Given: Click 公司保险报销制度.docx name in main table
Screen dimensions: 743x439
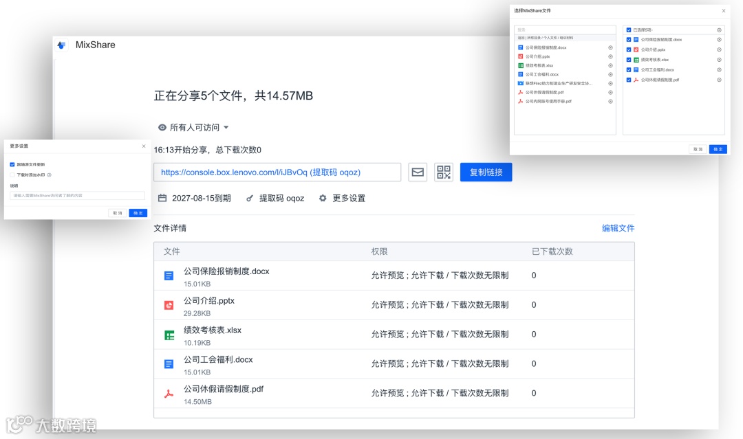Looking at the screenshot, I should 226,271.
